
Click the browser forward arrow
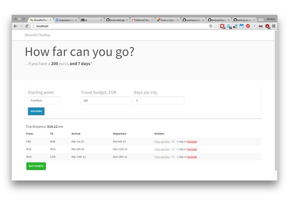21,26
